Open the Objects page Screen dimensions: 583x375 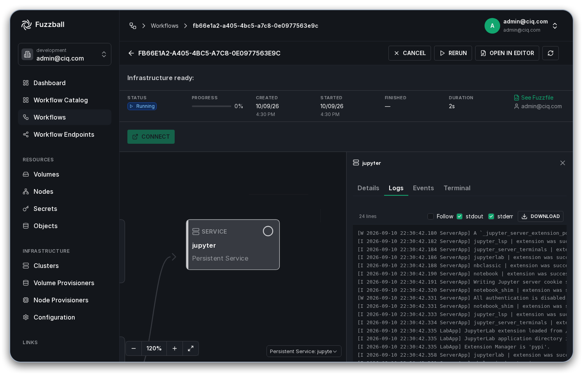(x=64, y=226)
